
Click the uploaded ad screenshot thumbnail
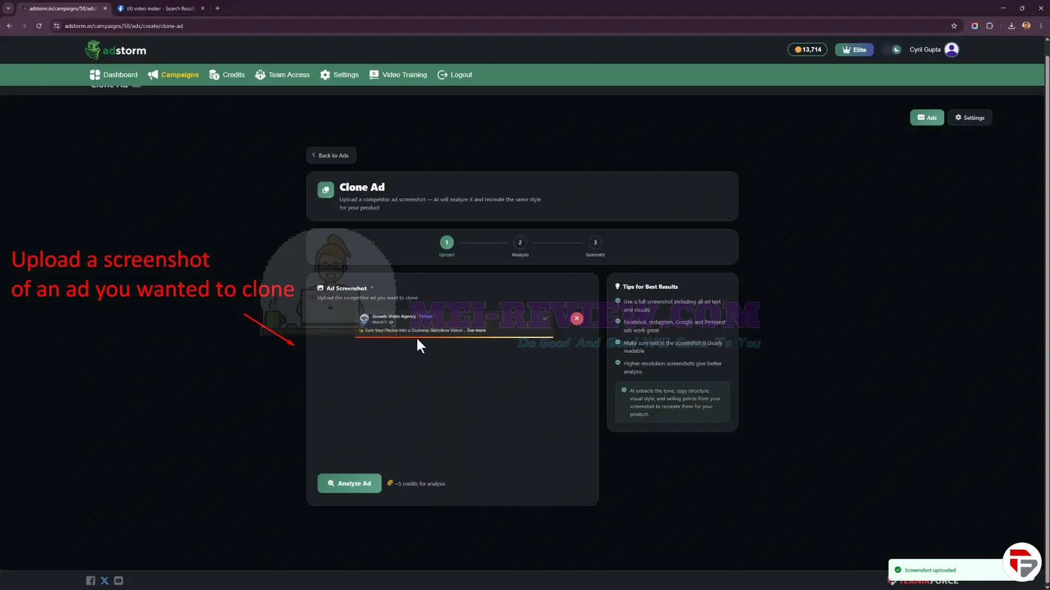[454, 324]
